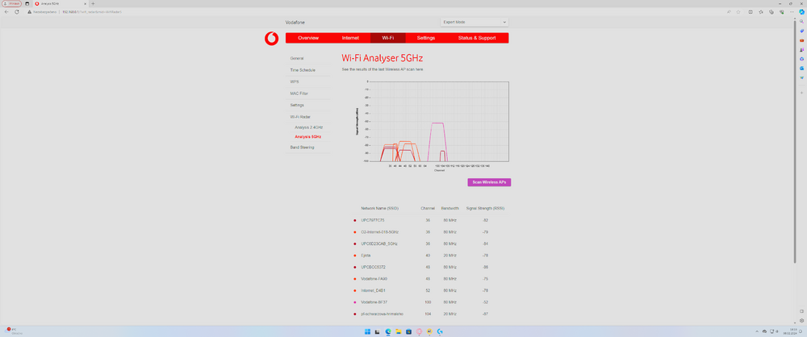Select Band Steering in sidebar

point(302,148)
